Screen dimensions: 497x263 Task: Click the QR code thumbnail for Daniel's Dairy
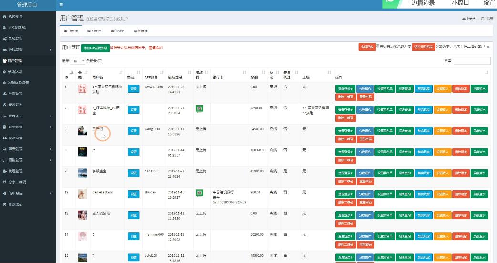199,192
